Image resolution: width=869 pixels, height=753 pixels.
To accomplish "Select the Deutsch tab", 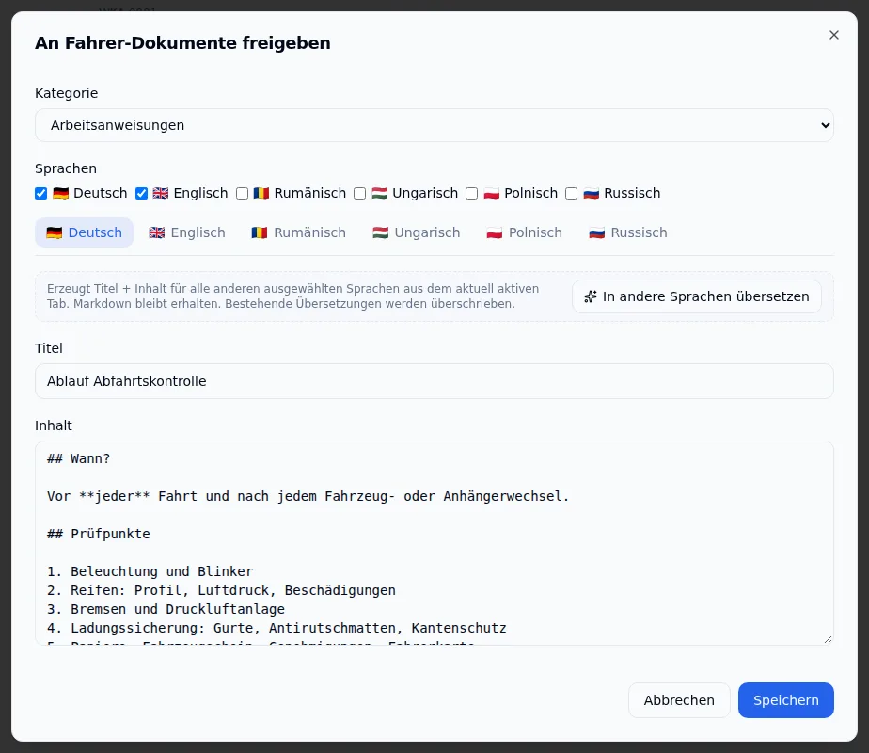I will (85, 232).
